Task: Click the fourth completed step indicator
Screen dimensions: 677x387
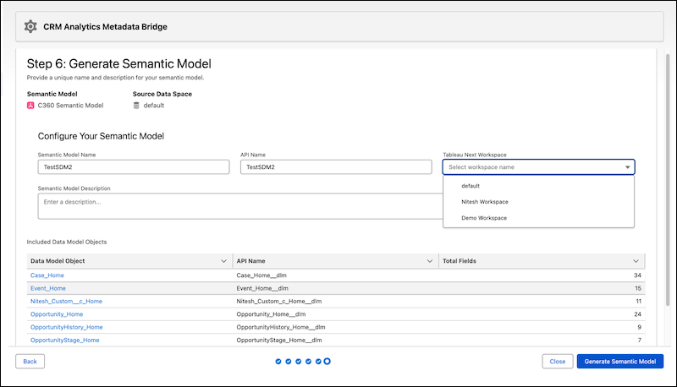Action: coord(308,361)
